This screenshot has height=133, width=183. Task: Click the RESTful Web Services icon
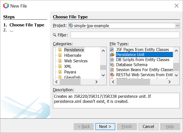tap(112, 75)
